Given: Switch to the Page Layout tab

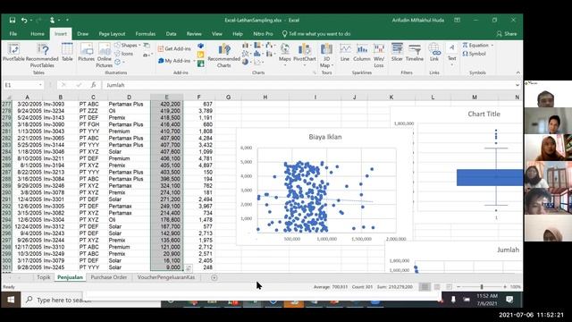Looking at the screenshot, I should tap(112, 34).
